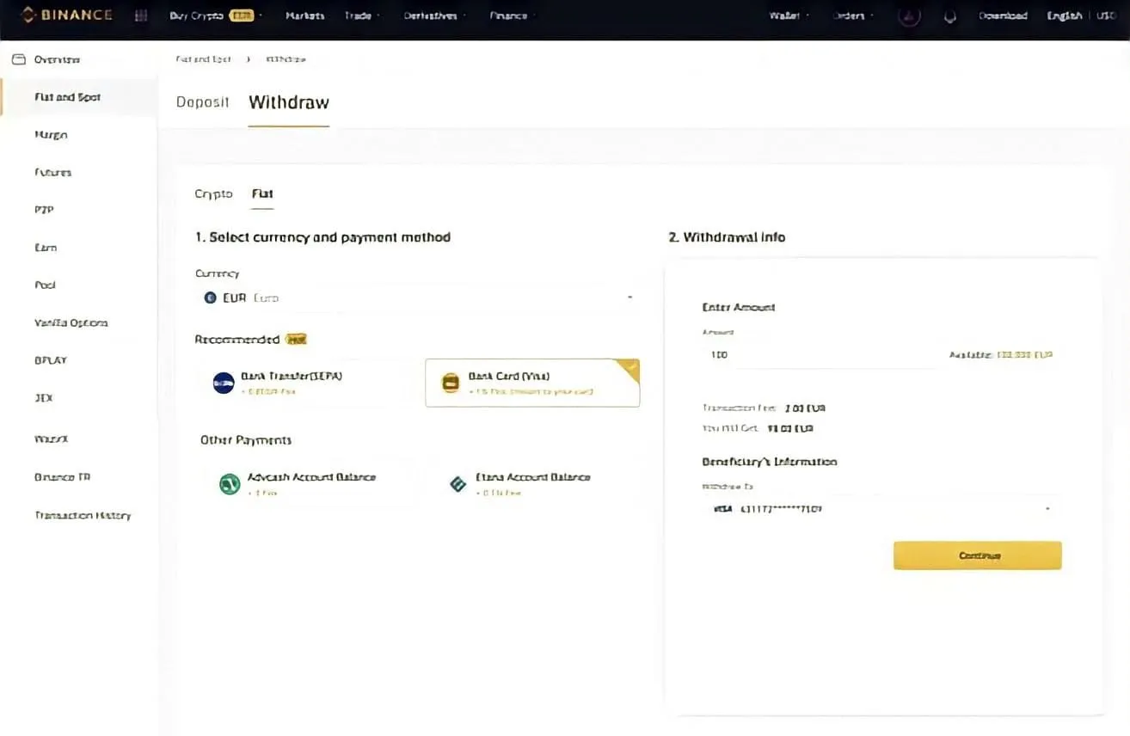Image resolution: width=1130 pixels, height=736 pixels.
Task: Click the Transaction Fee value text
Action: pyautogui.click(x=805, y=408)
